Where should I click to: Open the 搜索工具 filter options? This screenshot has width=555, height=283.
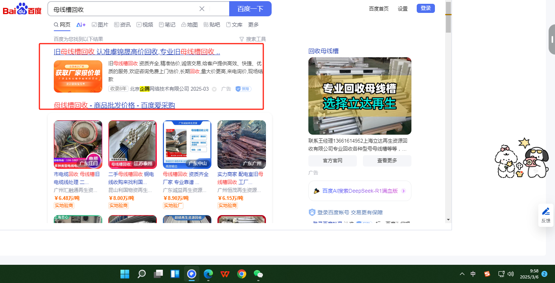coord(253,39)
